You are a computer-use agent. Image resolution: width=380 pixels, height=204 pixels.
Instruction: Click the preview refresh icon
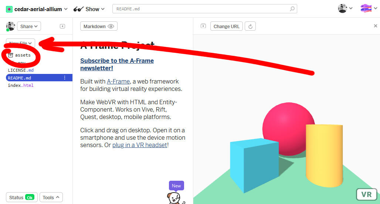[x=250, y=26]
